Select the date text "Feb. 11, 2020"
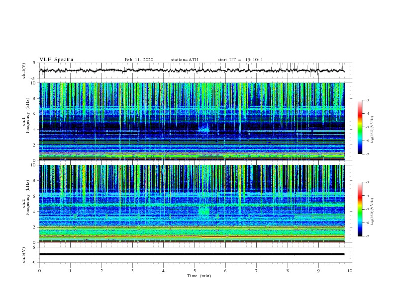Screen dimensions: 394x304 click(x=139, y=60)
